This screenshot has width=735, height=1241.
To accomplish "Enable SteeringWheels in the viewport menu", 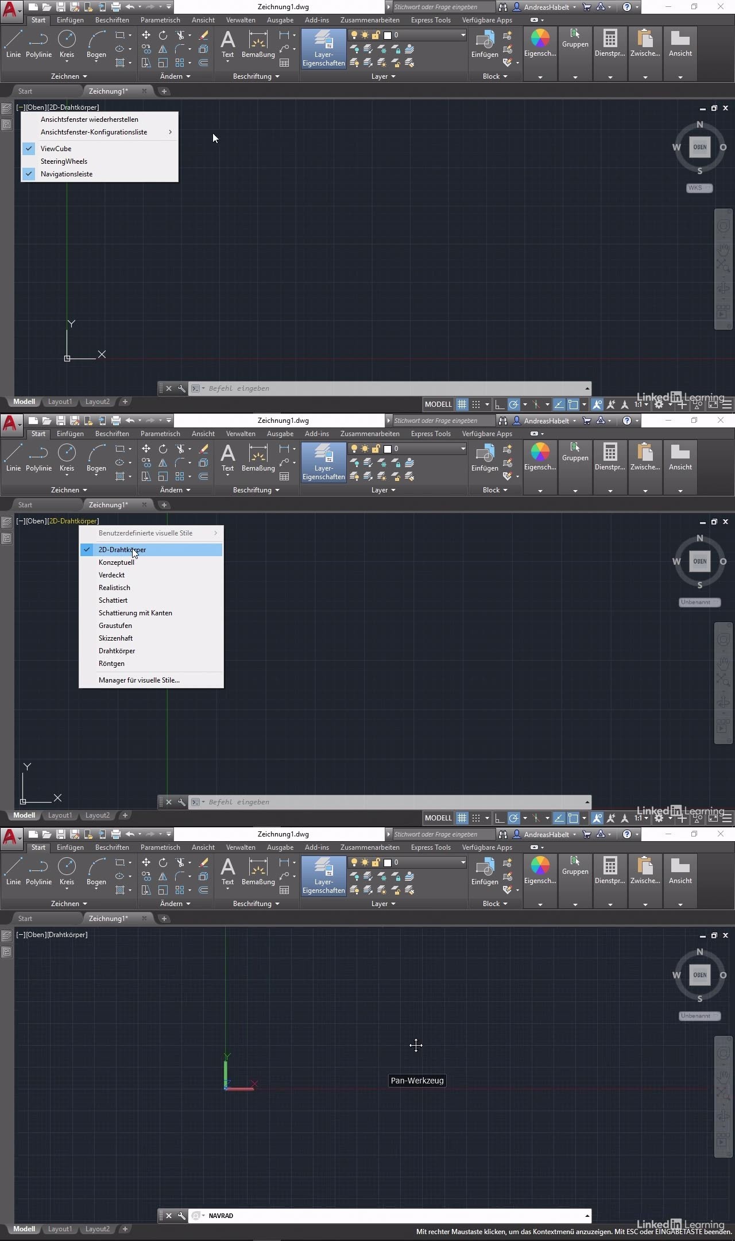I will pyautogui.click(x=64, y=161).
